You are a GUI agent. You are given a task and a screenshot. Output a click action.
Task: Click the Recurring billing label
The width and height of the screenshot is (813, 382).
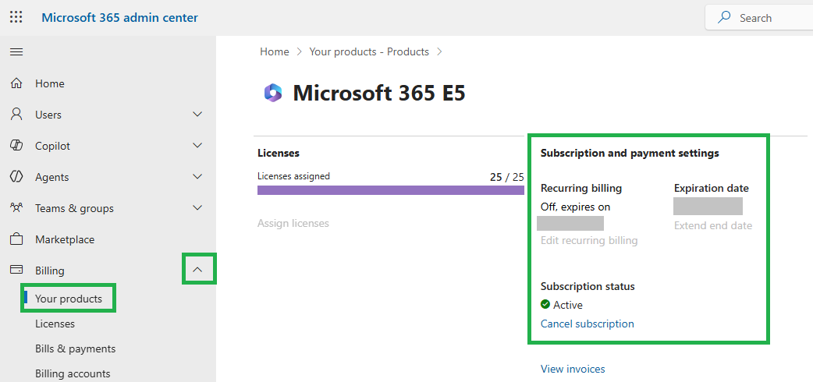pyautogui.click(x=580, y=188)
